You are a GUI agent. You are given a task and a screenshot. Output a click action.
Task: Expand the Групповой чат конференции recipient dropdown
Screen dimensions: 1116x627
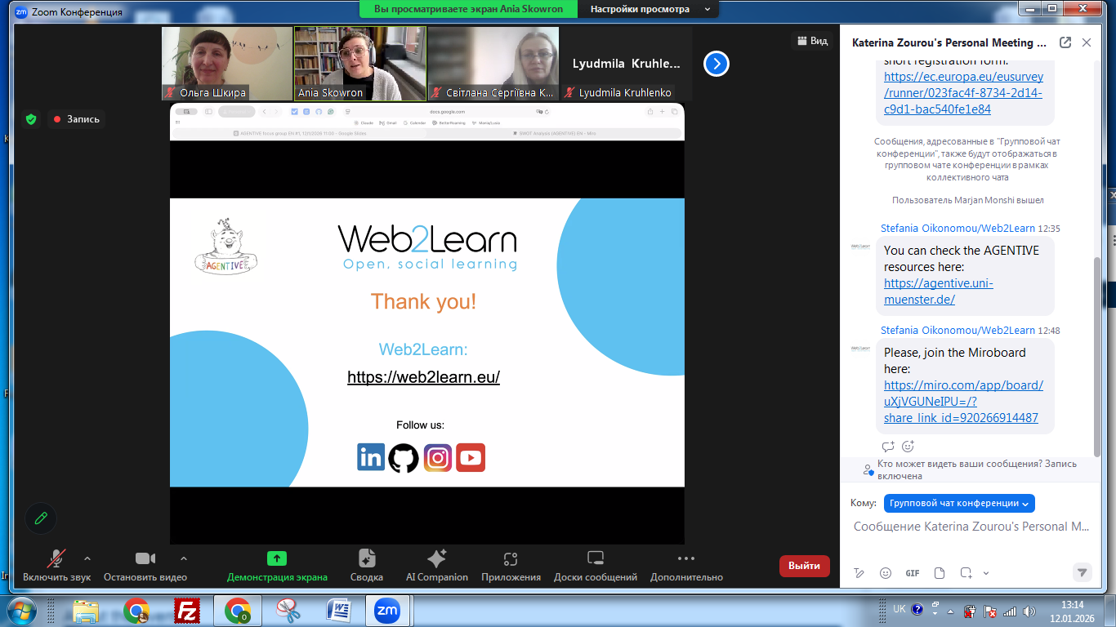[x=959, y=503]
